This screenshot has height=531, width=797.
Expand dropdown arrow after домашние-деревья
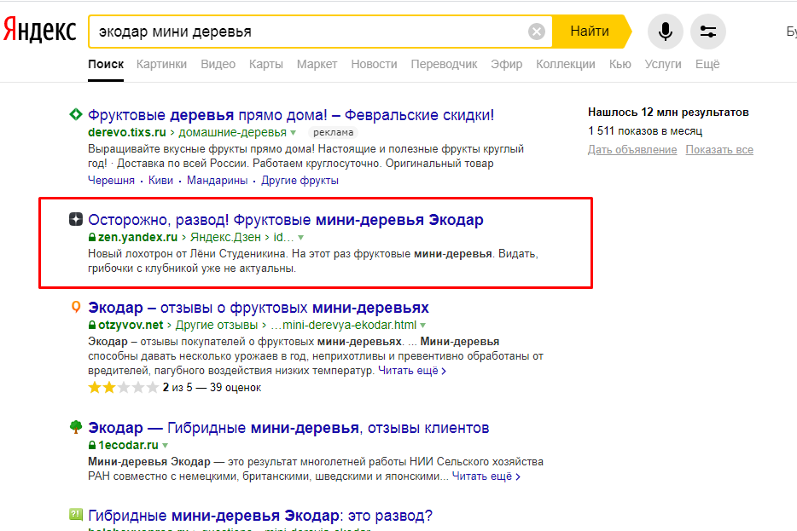[294, 132]
